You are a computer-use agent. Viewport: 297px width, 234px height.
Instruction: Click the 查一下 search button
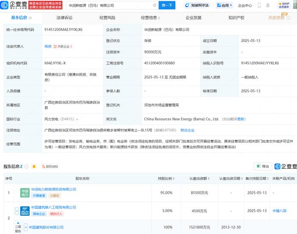click(x=167, y=6)
